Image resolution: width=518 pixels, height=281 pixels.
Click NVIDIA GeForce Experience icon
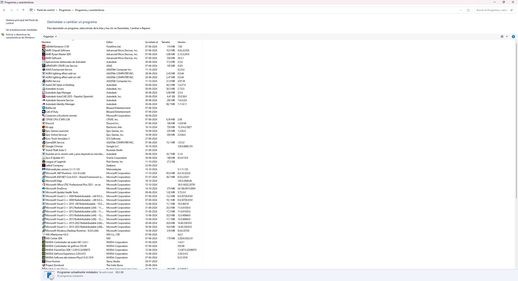point(44,254)
